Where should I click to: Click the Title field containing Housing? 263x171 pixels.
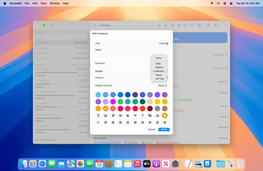(131, 43)
